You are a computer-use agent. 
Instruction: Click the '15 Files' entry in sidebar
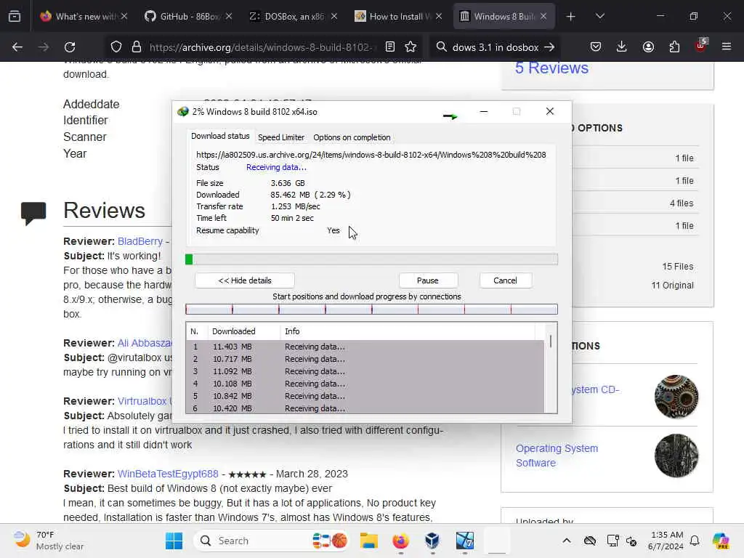tap(678, 267)
